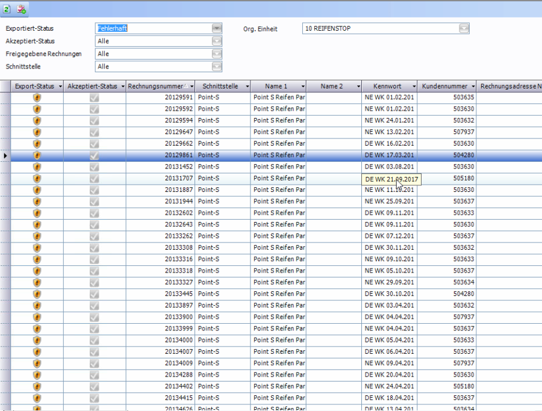Image resolution: width=542 pixels, height=411 pixels.
Task: Click warning shield in row 20134402
Action: click(x=37, y=386)
